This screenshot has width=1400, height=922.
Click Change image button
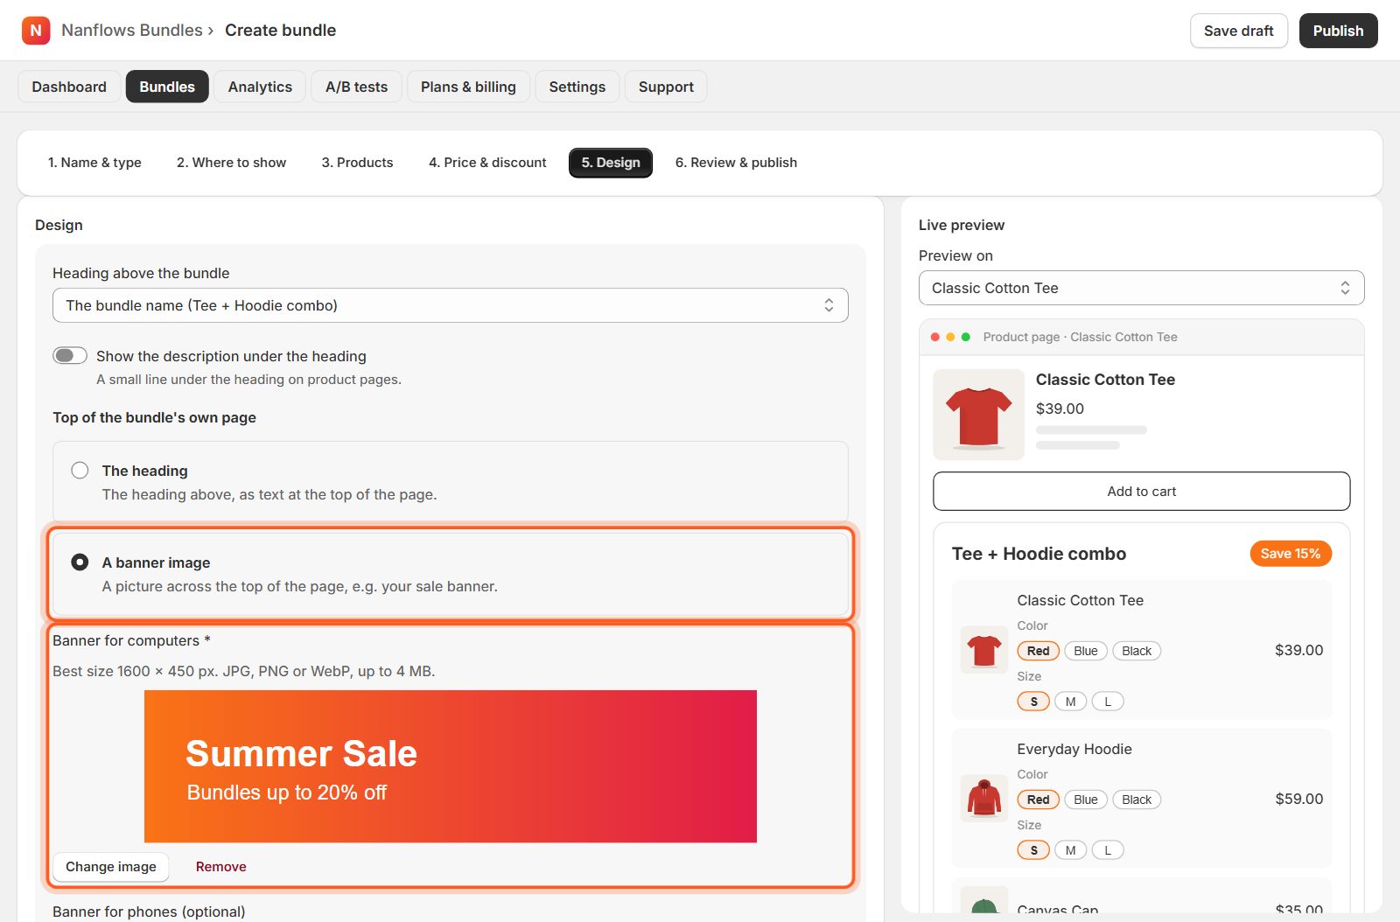[x=111, y=866]
